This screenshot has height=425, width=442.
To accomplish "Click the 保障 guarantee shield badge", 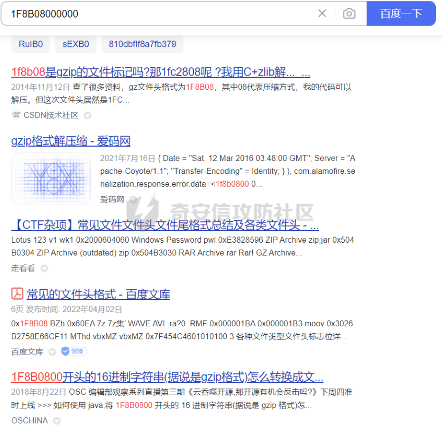I will tap(74, 351).
